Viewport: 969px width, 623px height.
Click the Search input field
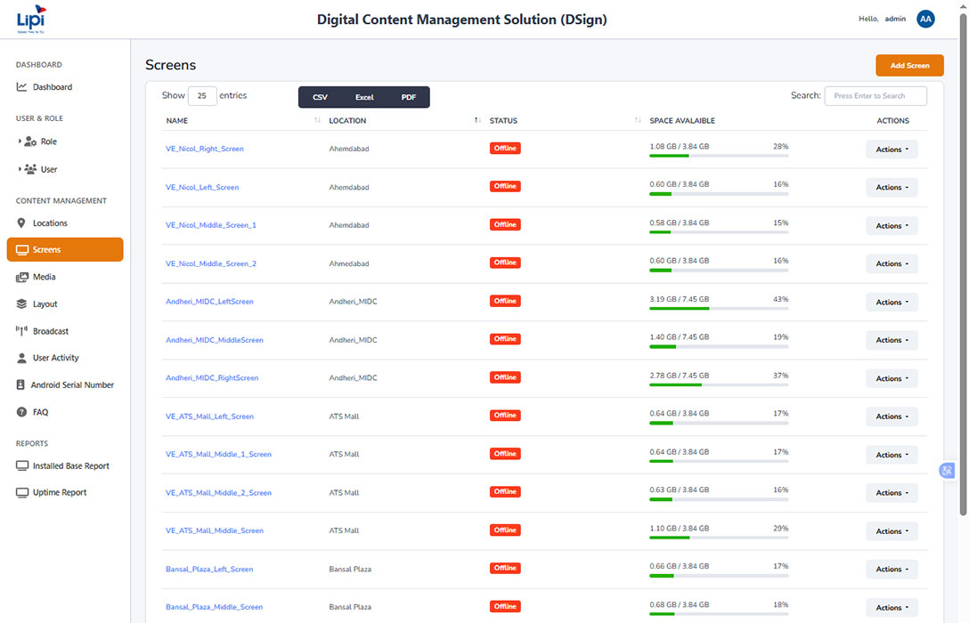point(875,96)
